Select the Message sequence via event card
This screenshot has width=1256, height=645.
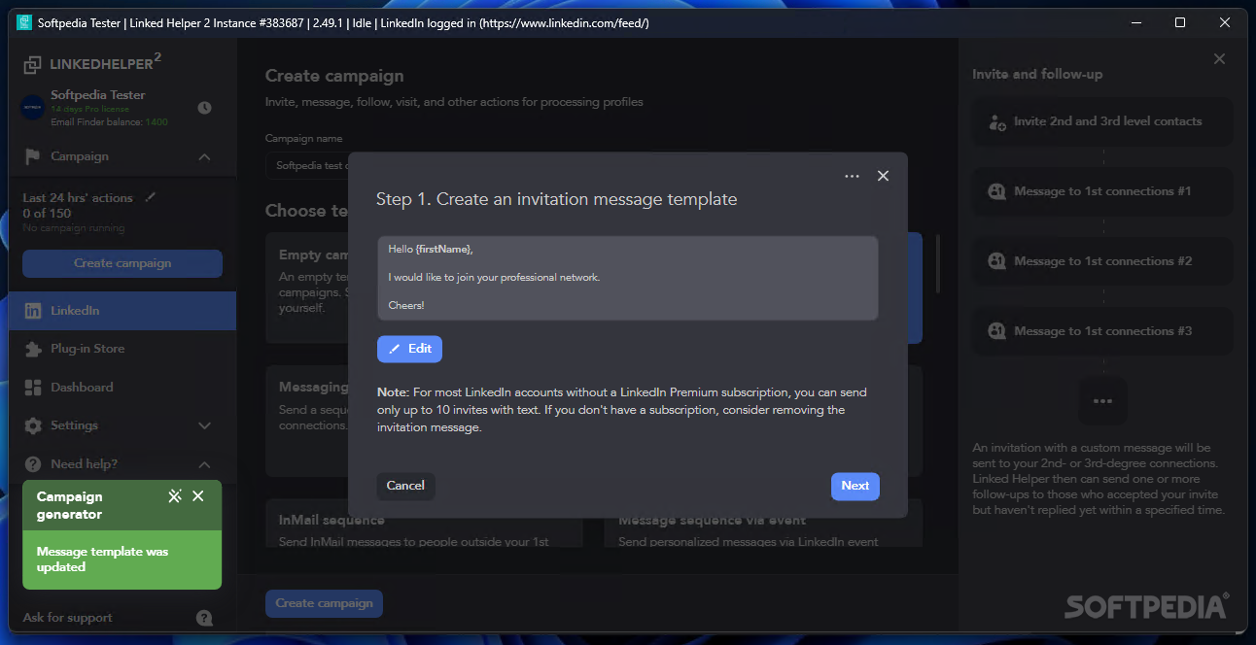(763, 525)
